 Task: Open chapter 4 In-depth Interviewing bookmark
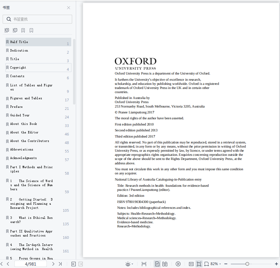pos(38,247)
